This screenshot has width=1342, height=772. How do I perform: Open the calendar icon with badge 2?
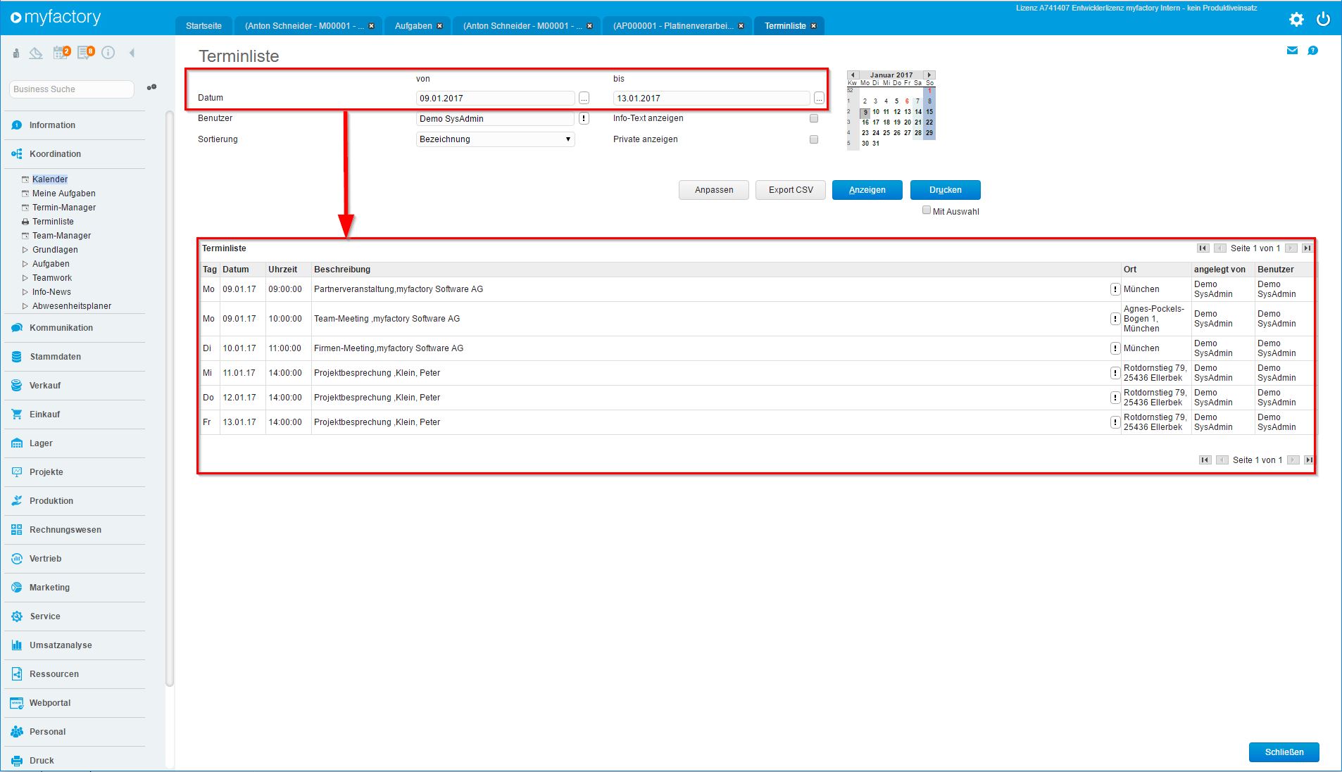click(61, 53)
